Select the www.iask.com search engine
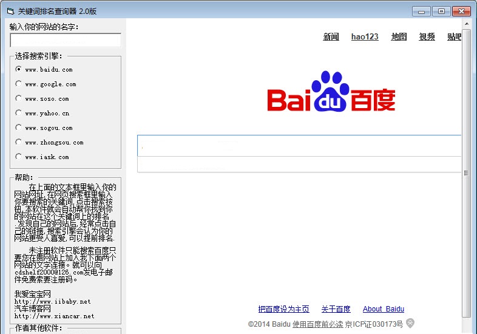 [x=42, y=157]
